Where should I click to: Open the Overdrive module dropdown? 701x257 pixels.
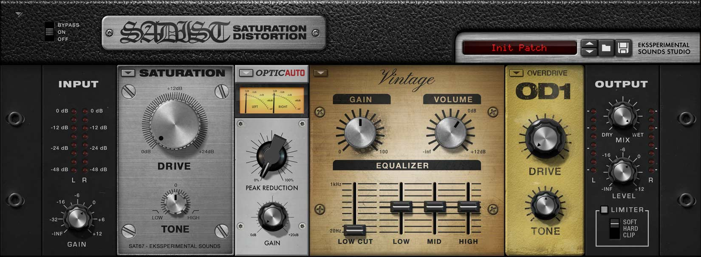[516, 73]
